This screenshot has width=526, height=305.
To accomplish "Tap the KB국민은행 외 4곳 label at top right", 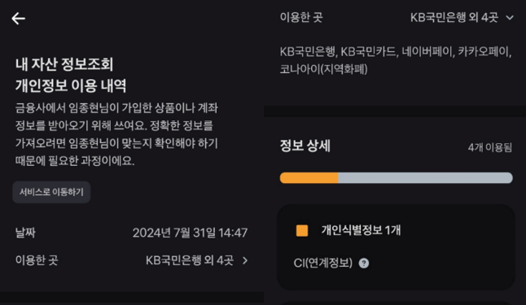I will (x=454, y=17).
